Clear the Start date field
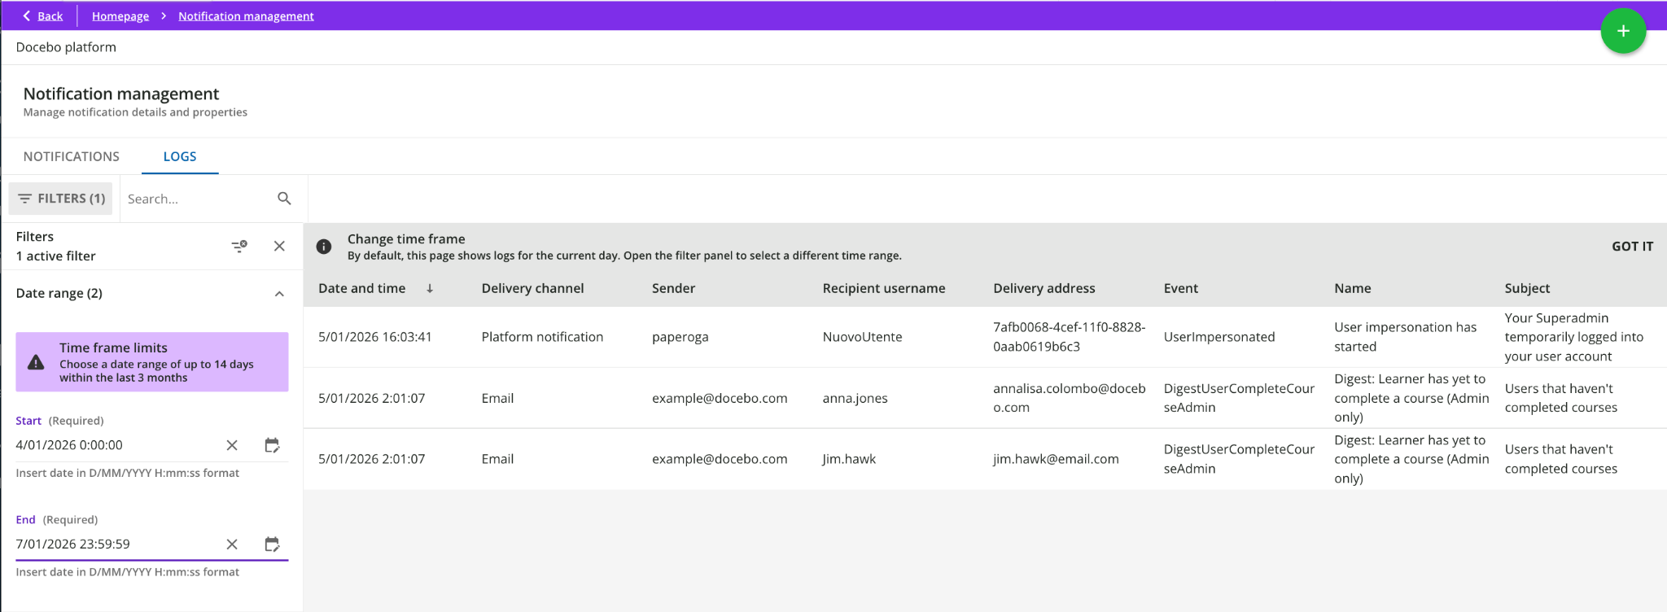The height and width of the screenshot is (612, 1667). 232,445
